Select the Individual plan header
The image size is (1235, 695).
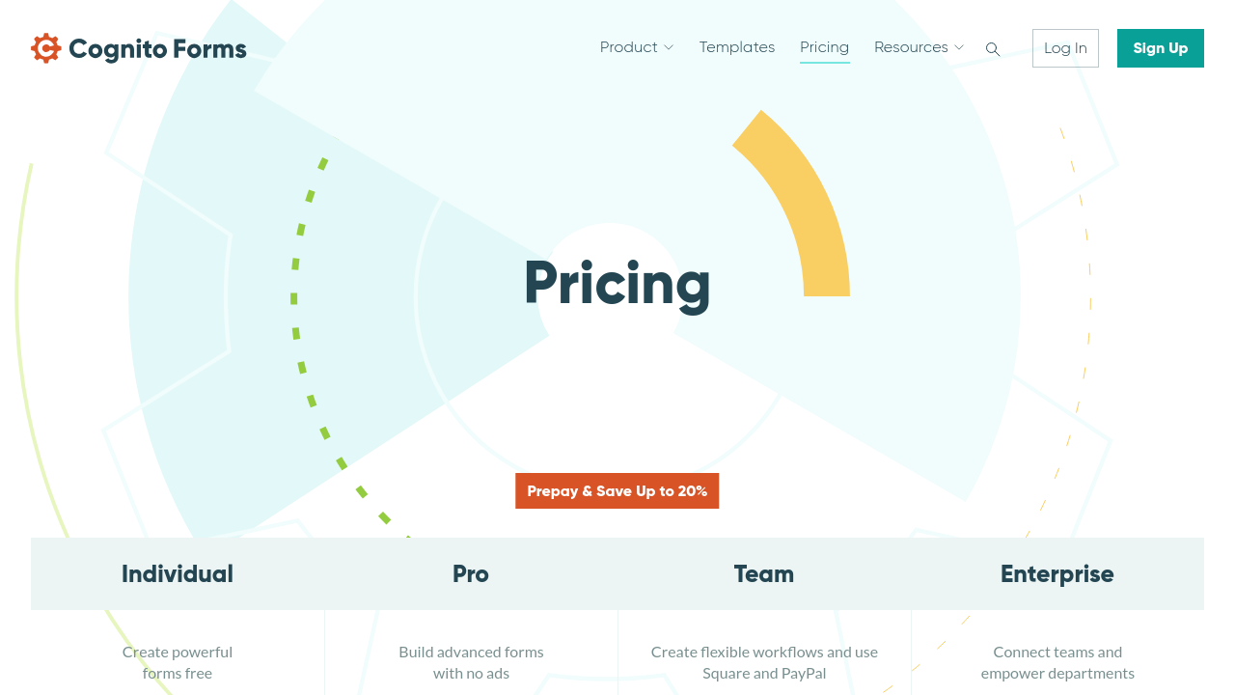[x=178, y=574]
